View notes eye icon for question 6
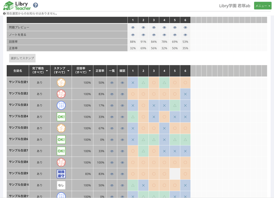The height and width of the screenshot is (198, 274). click(185, 35)
